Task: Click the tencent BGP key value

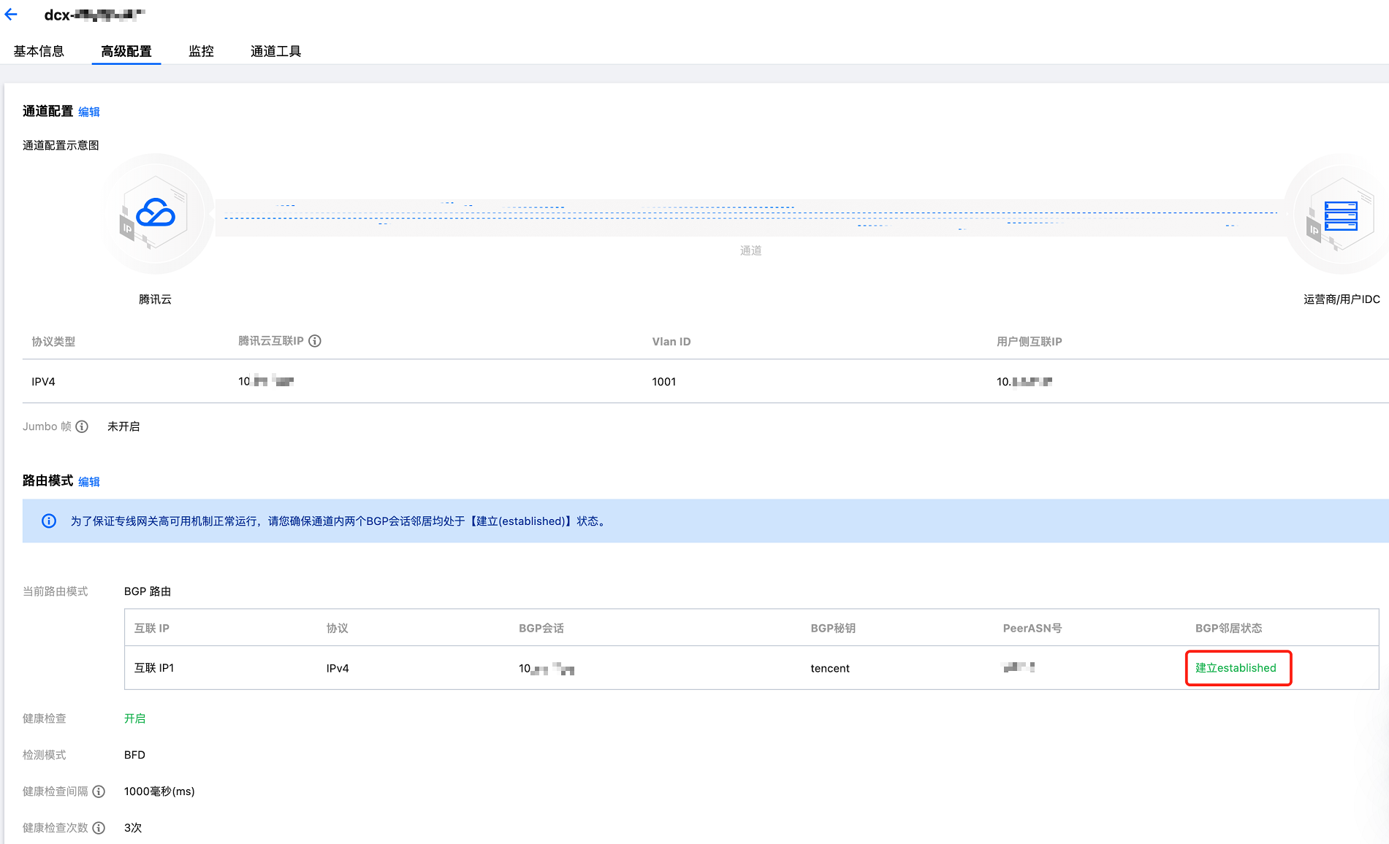Action: pyautogui.click(x=830, y=668)
